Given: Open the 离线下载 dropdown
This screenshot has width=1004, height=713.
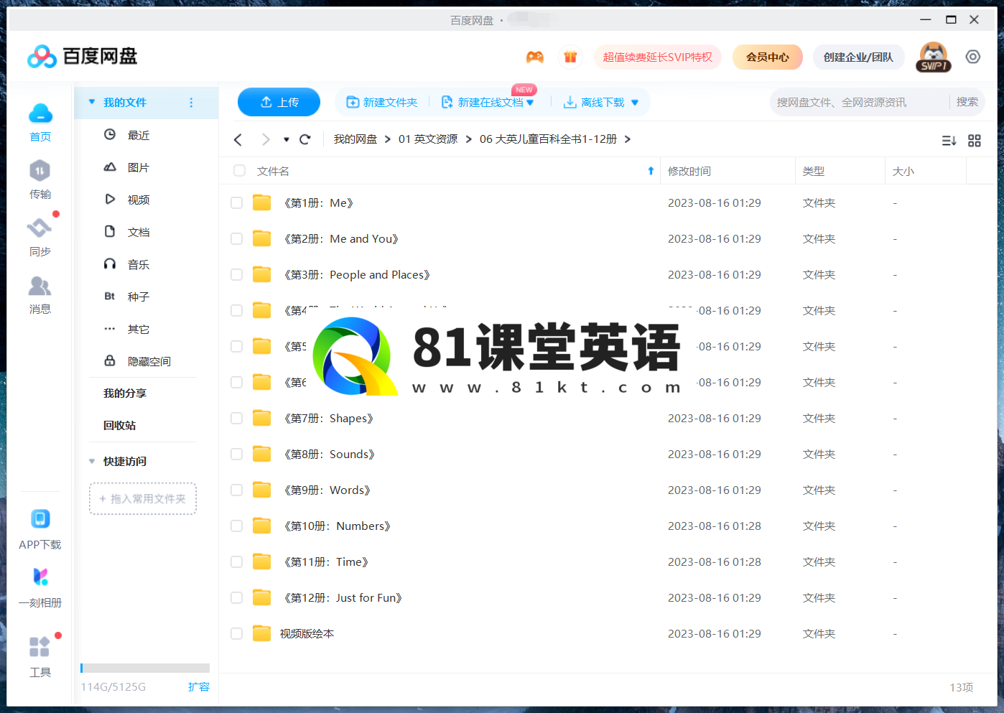Looking at the screenshot, I should [x=635, y=103].
